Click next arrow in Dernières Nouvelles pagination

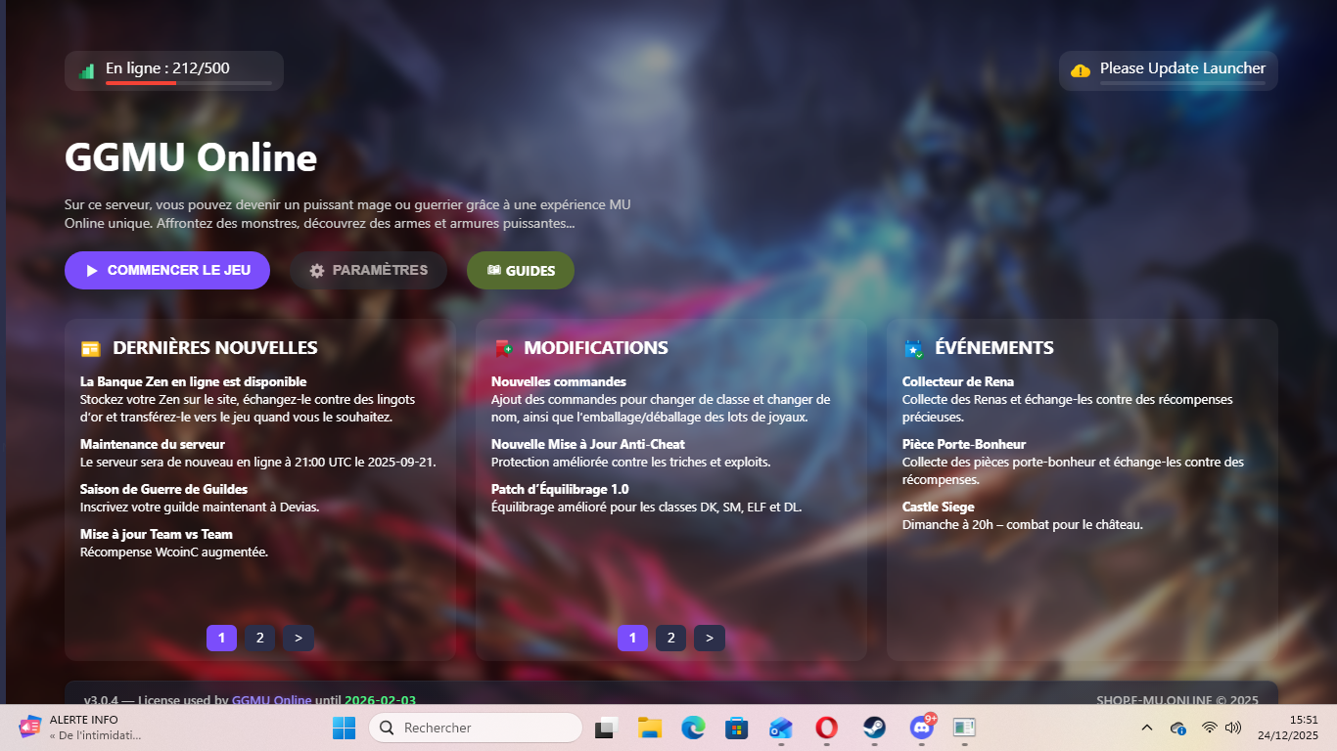pyautogui.click(x=299, y=638)
